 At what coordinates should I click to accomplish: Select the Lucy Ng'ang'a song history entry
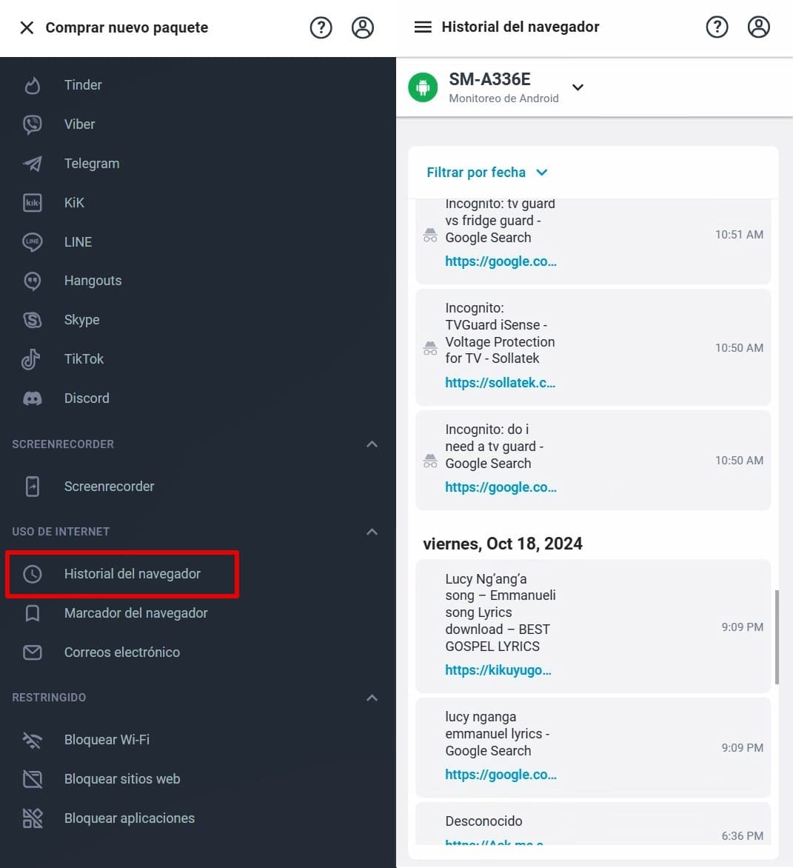(592, 627)
